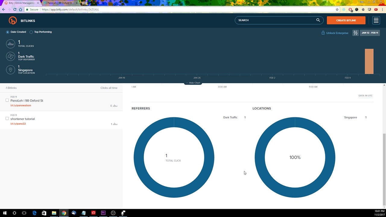Open the browser home page

pyautogui.click(x=21, y=9)
